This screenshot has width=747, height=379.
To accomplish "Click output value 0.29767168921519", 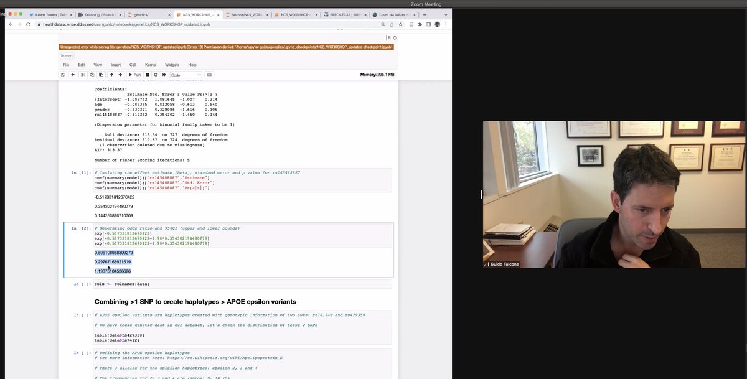I will tap(113, 262).
